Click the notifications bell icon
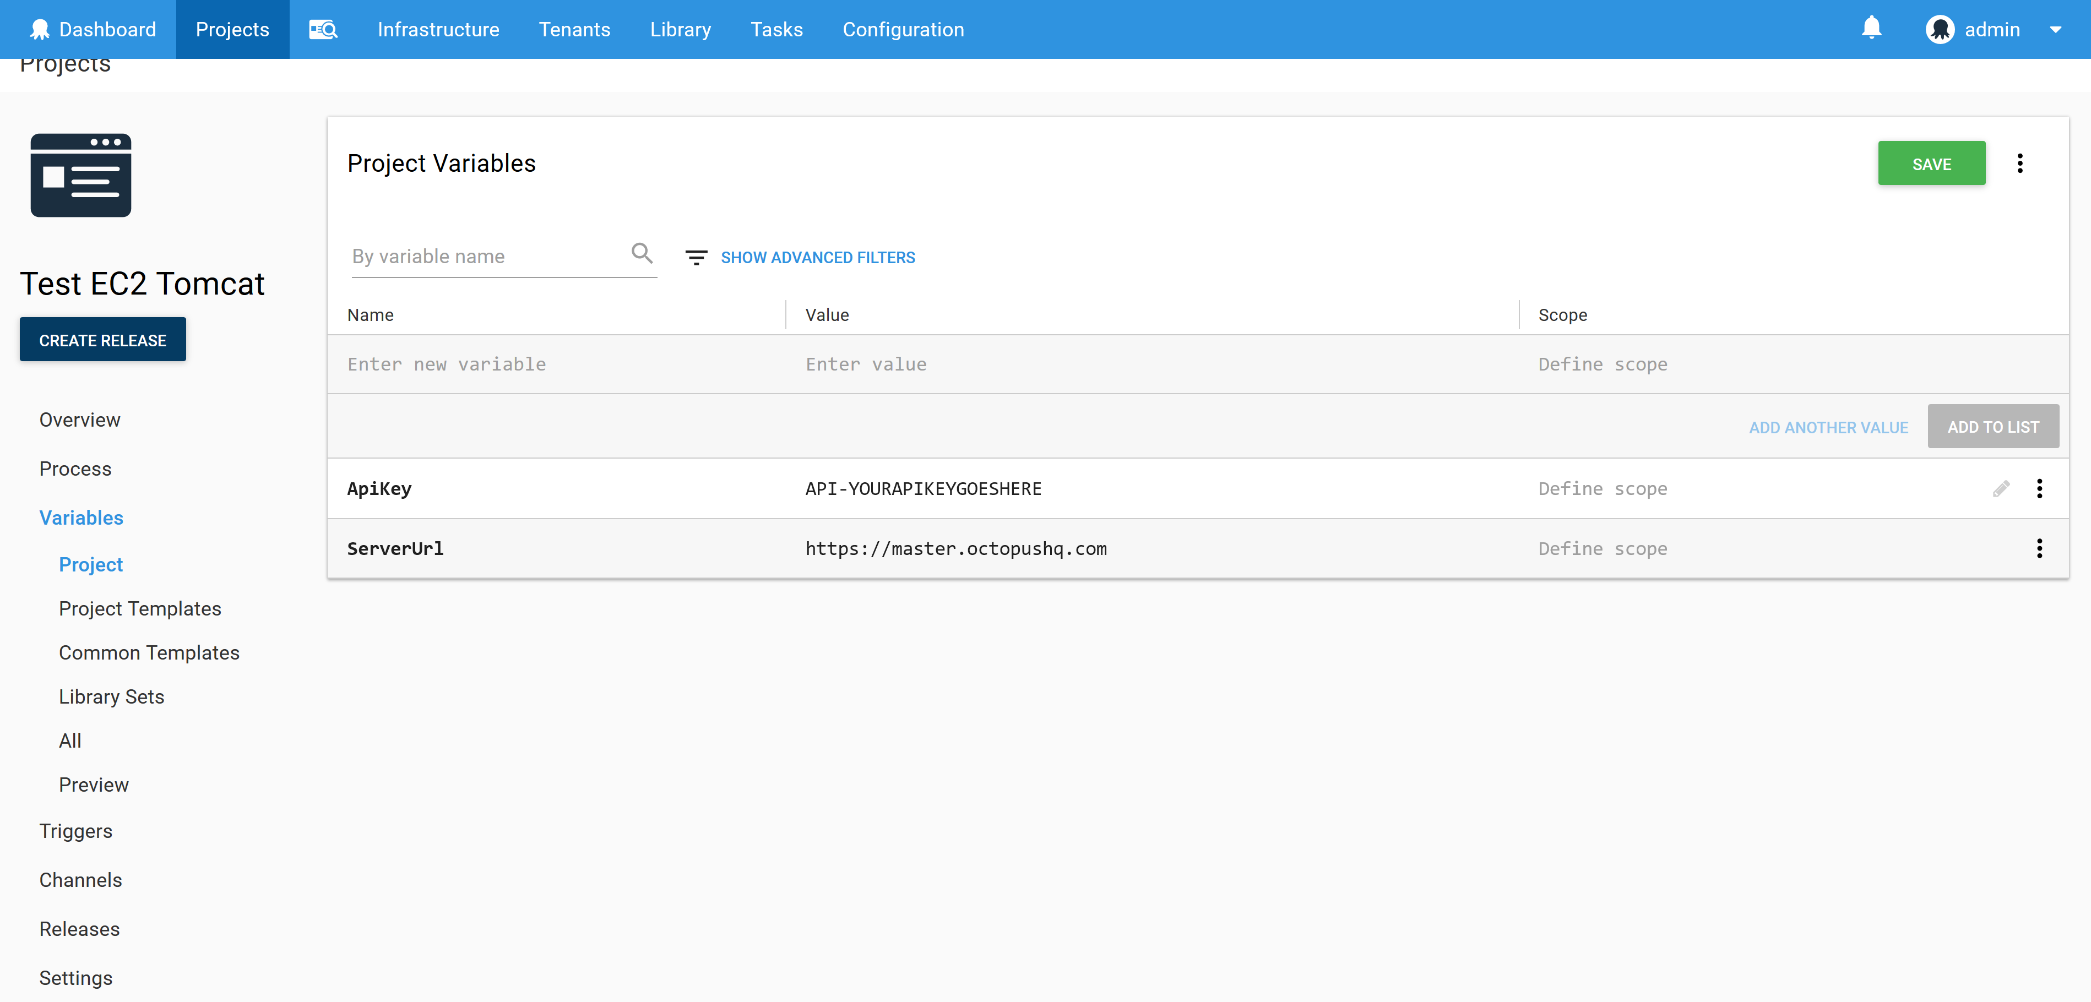Screen dimensions: 2091x1002 (1871, 29)
